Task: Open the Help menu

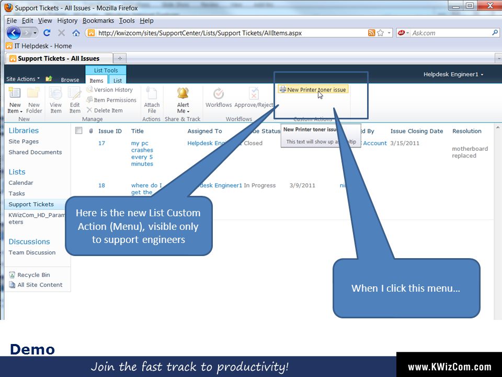Action: coord(146,20)
